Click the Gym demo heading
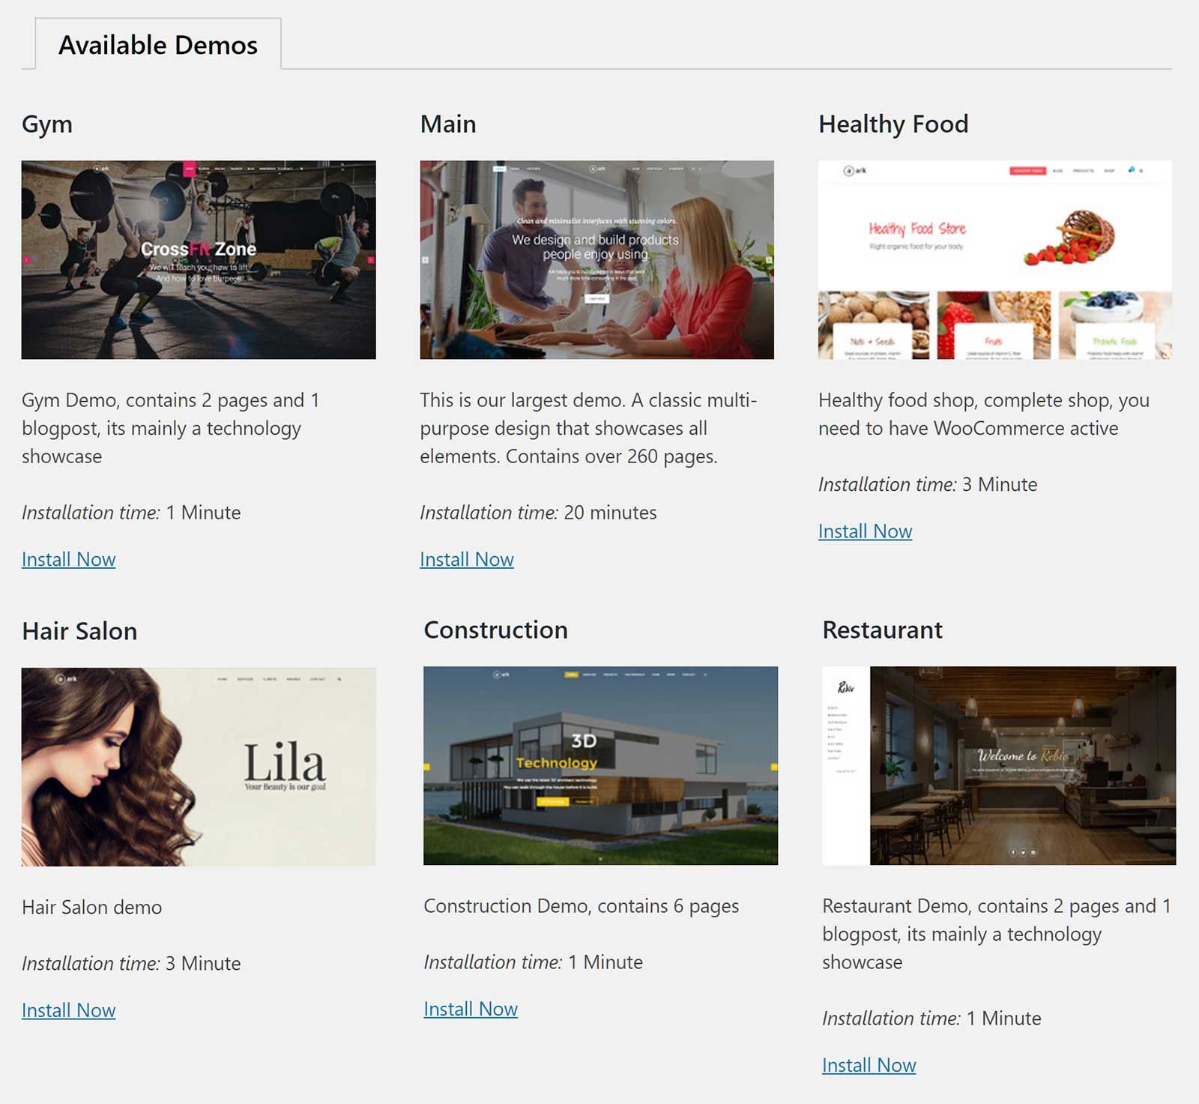1199x1104 pixels. click(x=47, y=124)
